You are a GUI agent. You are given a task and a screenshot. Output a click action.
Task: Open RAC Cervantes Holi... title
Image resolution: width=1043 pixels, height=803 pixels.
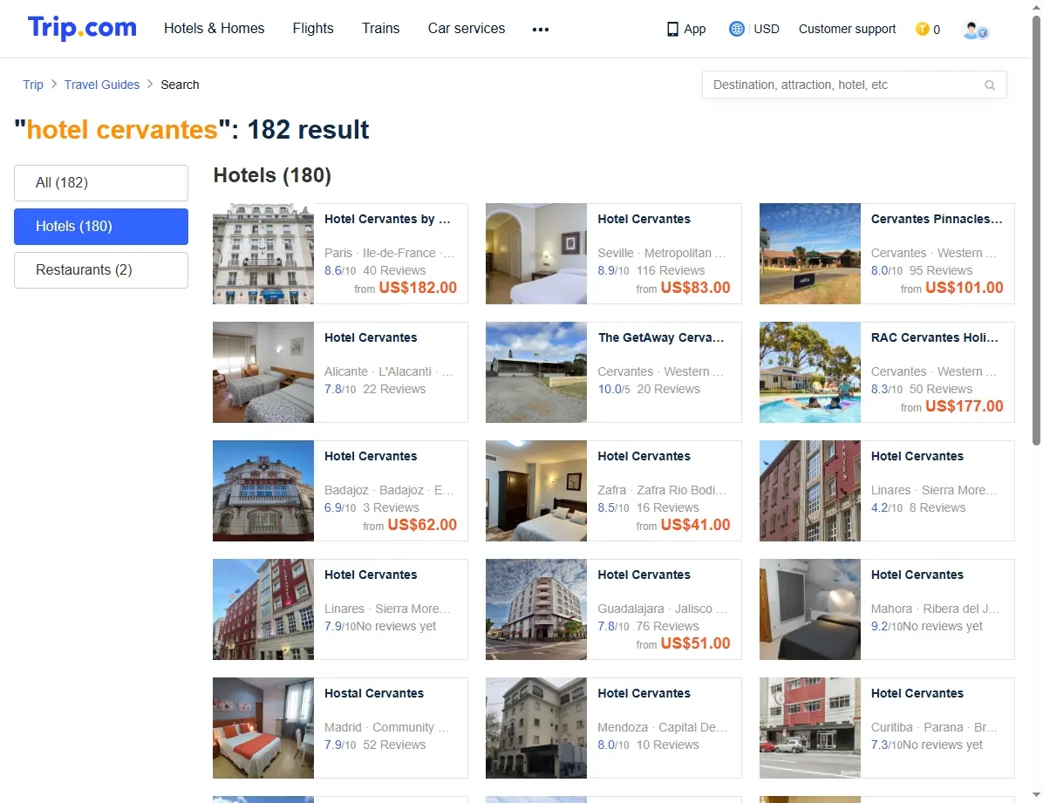[x=935, y=337]
